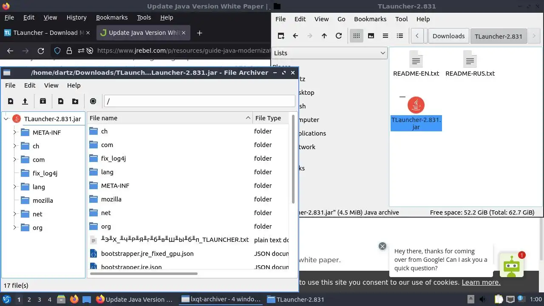
Task: Switch file manager to detailed list view
Action: click(400, 36)
